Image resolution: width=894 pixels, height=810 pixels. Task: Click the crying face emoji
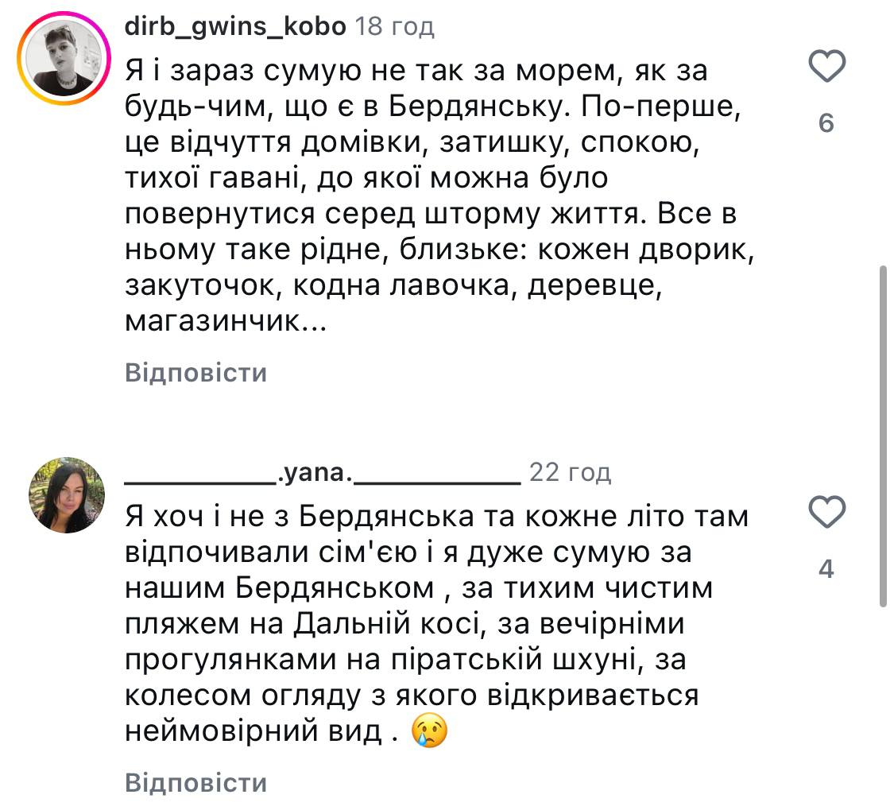(x=429, y=730)
